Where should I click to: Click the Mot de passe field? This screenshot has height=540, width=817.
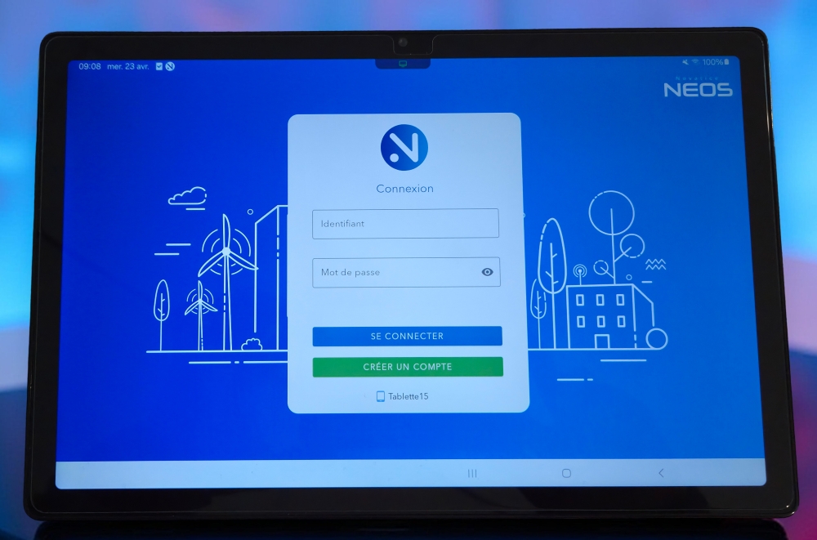point(406,272)
